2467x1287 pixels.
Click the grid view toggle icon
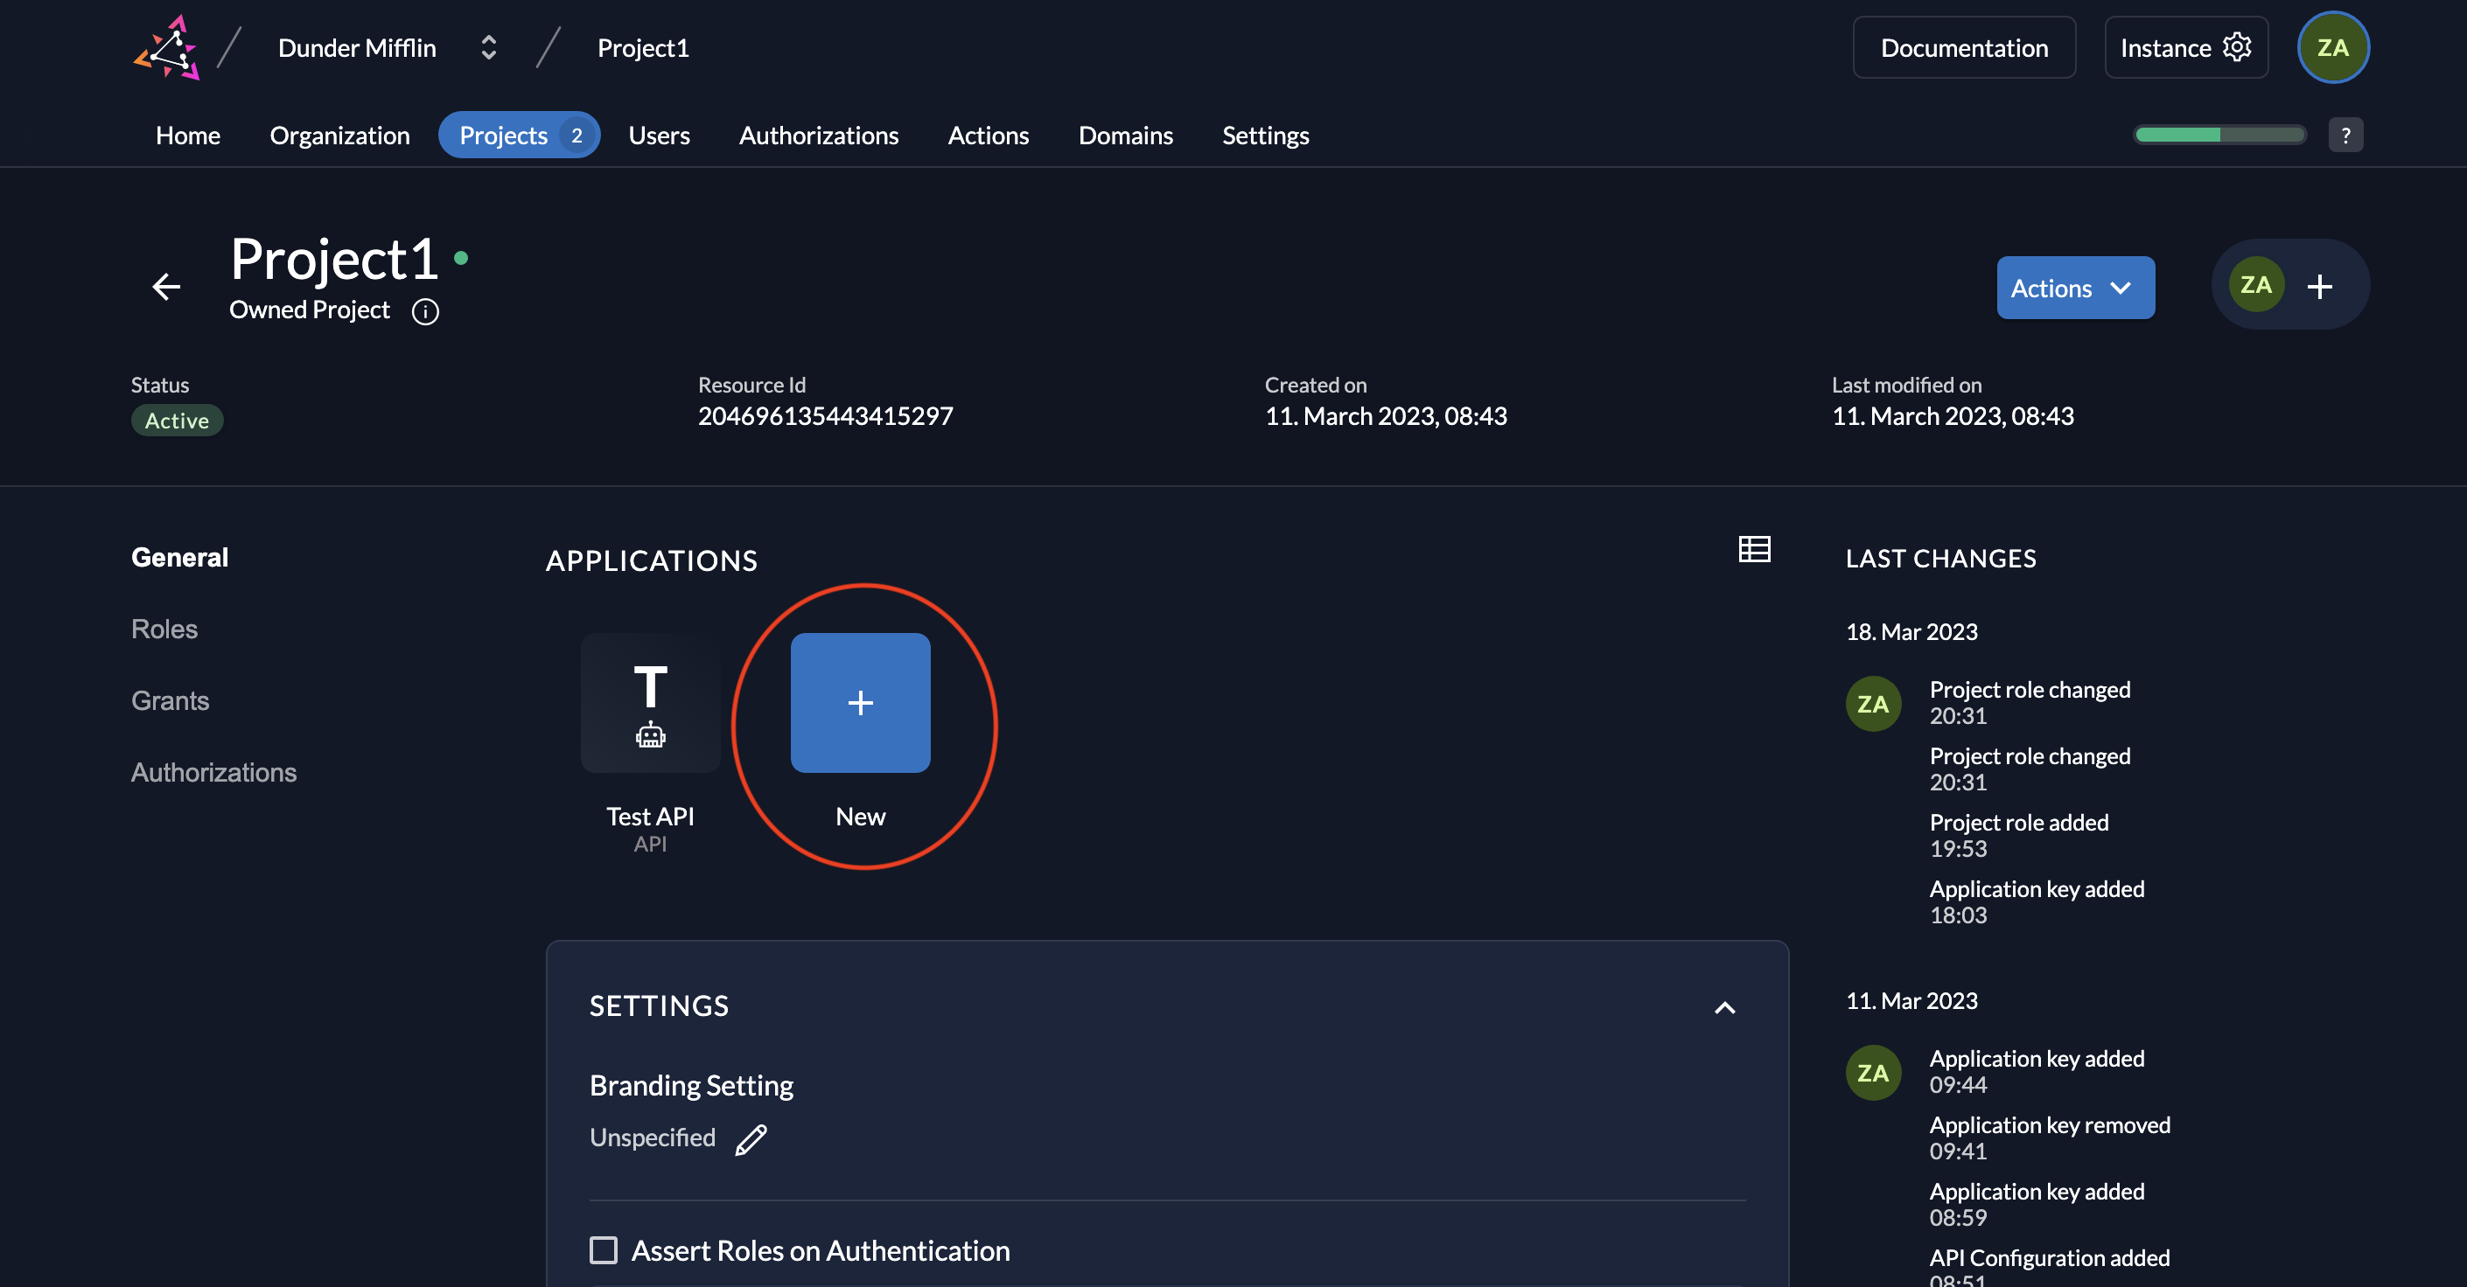click(1756, 550)
